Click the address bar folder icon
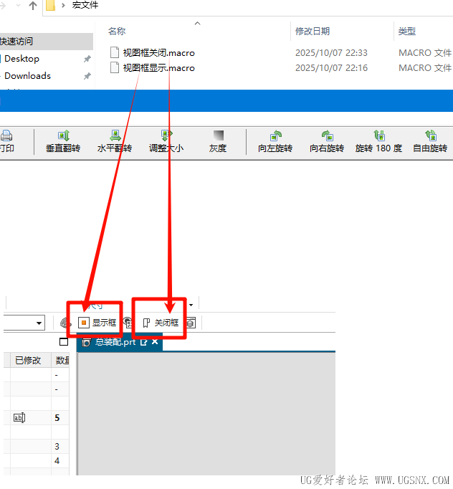Screen dimensions: 453x489 coord(50,5)
